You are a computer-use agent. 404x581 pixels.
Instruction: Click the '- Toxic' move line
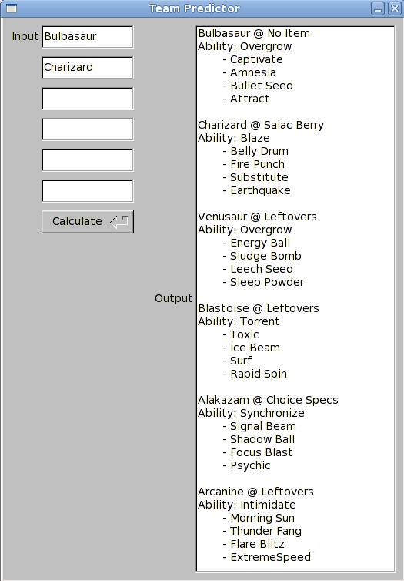pos(241,334)
